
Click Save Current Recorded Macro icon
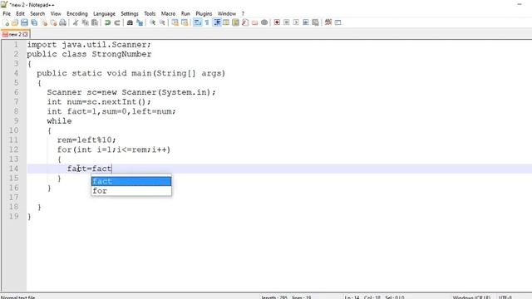(x=315, y=22)
